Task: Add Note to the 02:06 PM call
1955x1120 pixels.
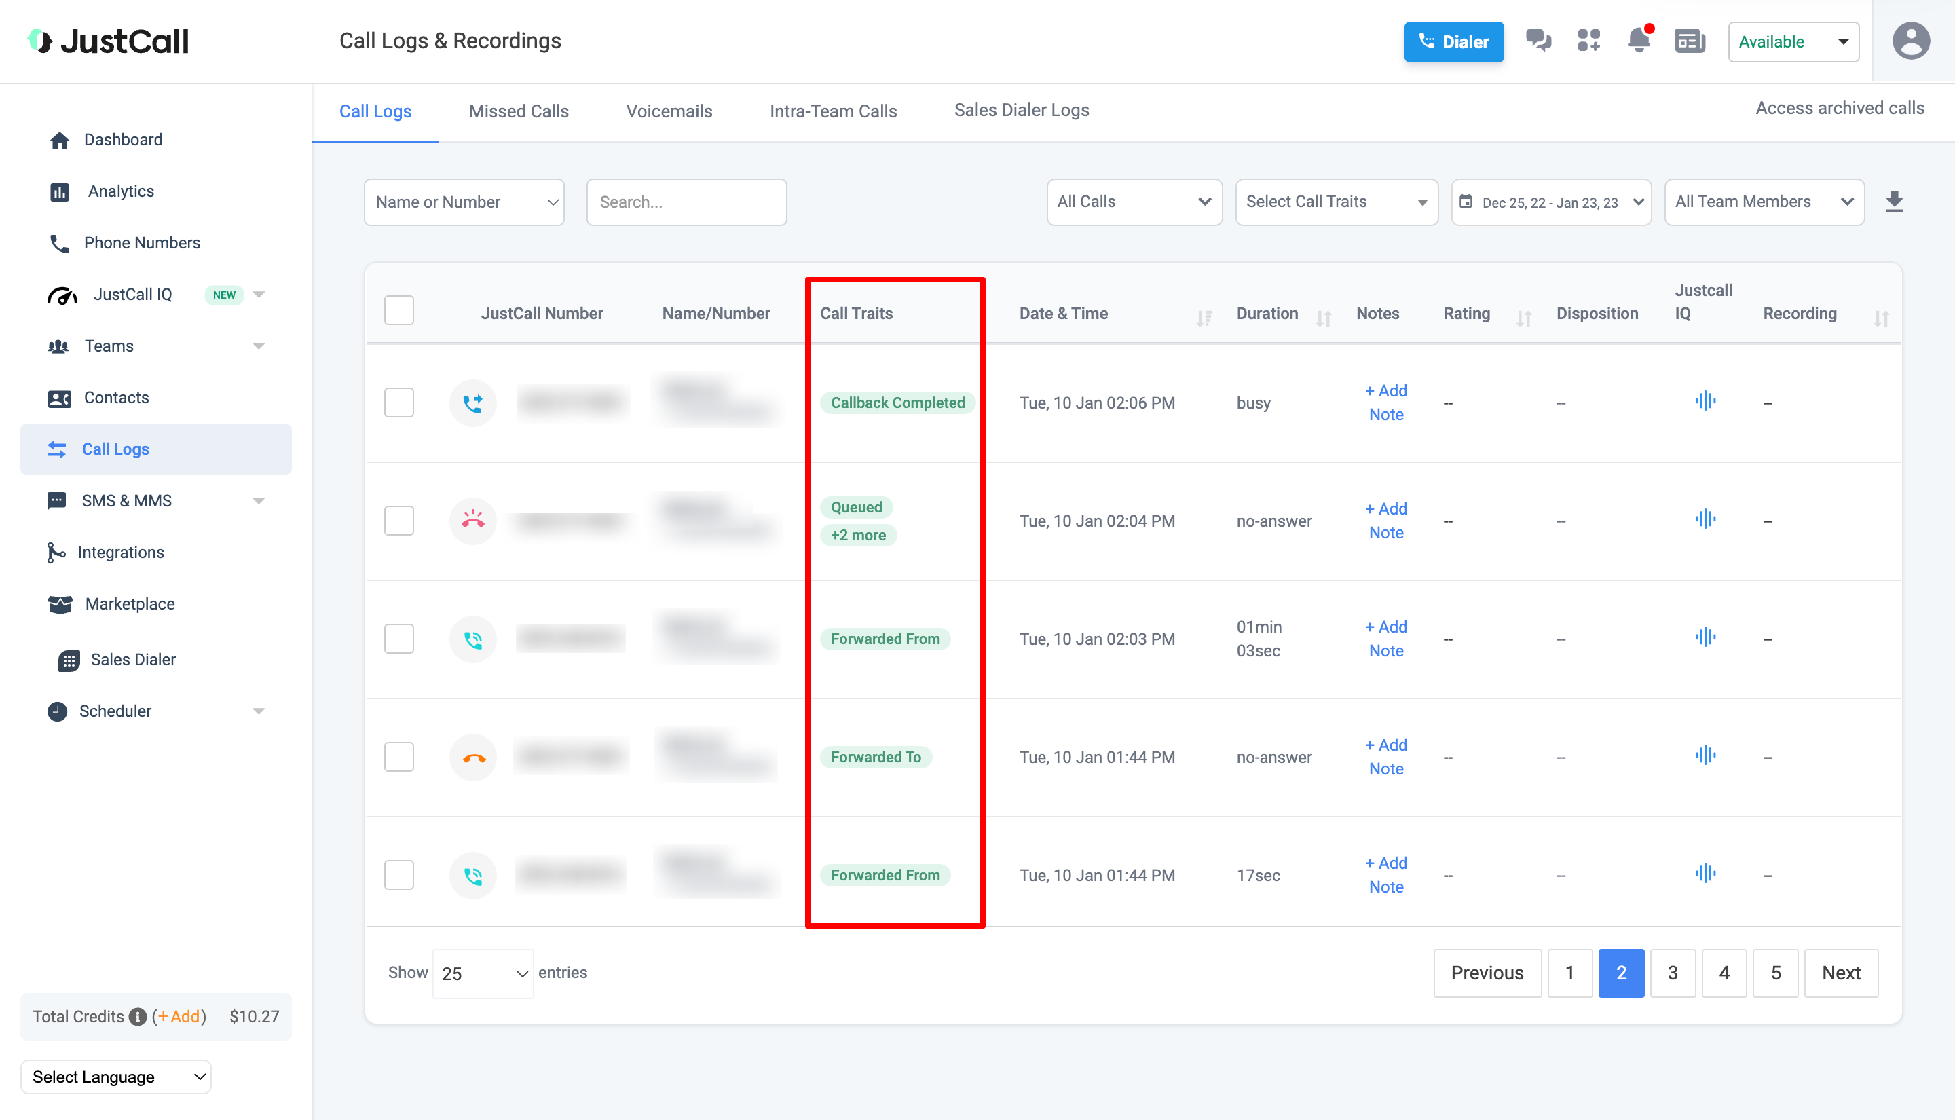Action: (1386, 403)
